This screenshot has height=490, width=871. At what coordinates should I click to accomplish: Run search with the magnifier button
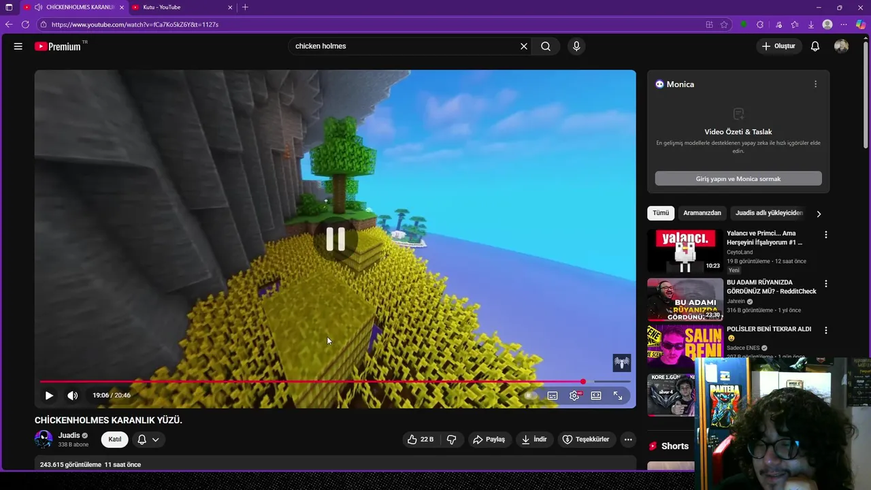pyautogui.click(x=546, y=46)
